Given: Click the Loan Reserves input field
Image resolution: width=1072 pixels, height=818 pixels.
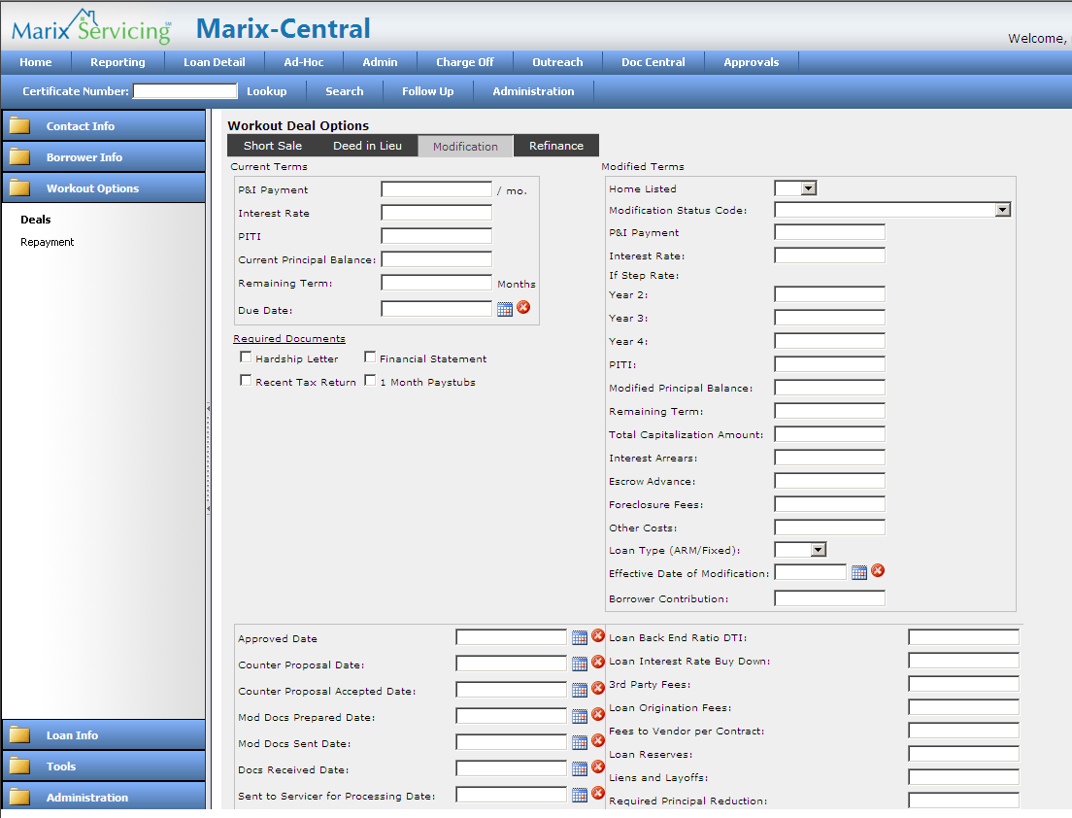Looking at the screenshot, I should (963, 754).
